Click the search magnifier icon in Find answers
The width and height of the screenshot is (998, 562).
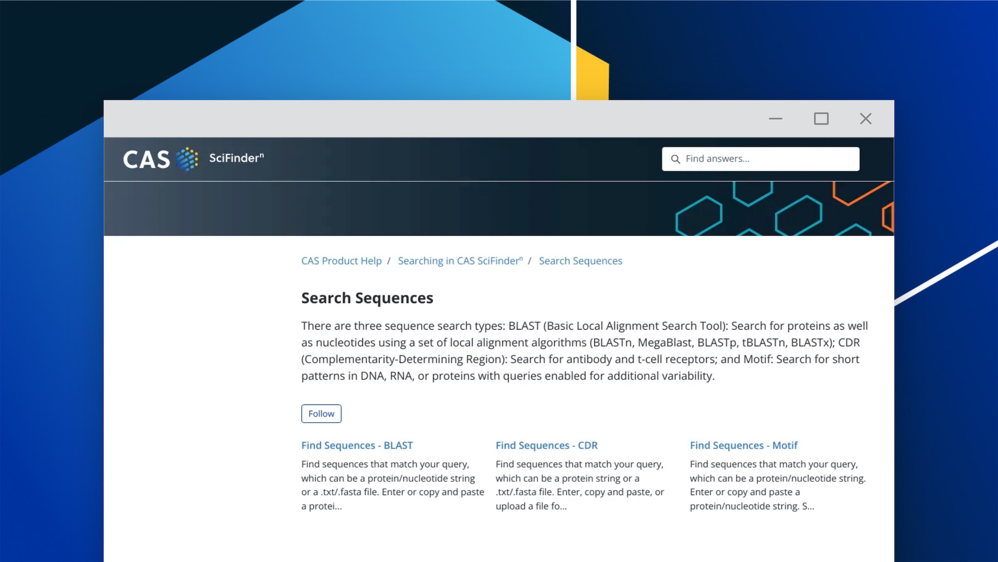pyautogui.click(x=675, y=159)
